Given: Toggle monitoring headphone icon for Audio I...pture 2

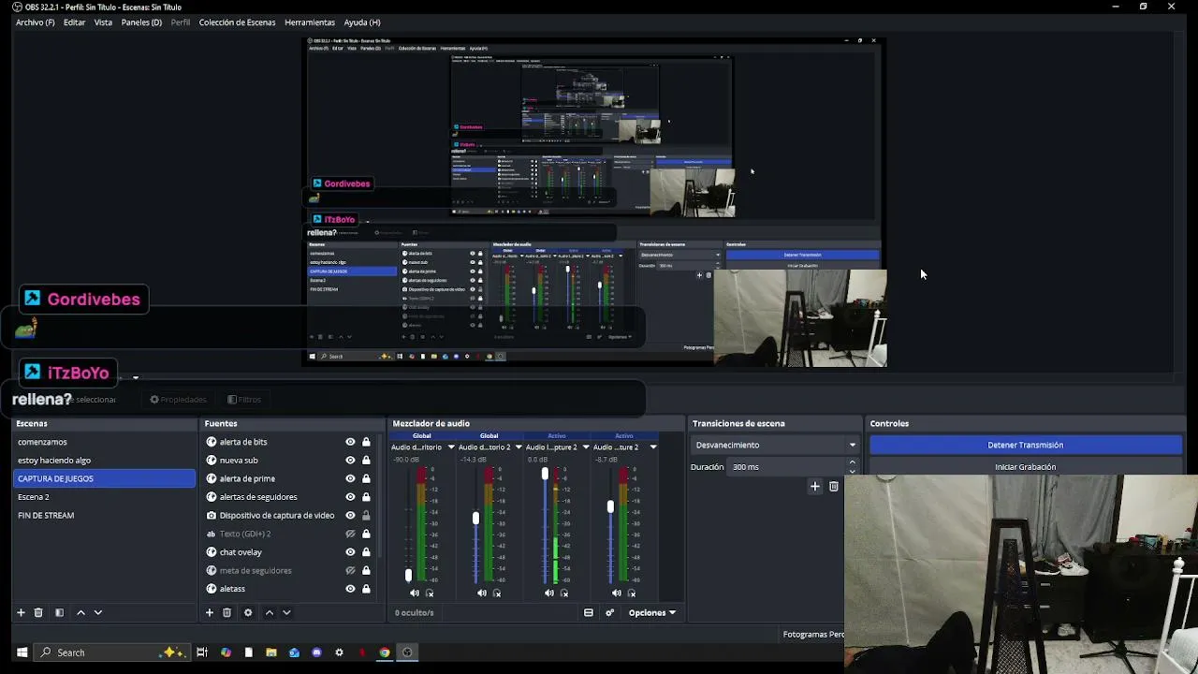Looking at the screenshot, I should pos(564,593).
